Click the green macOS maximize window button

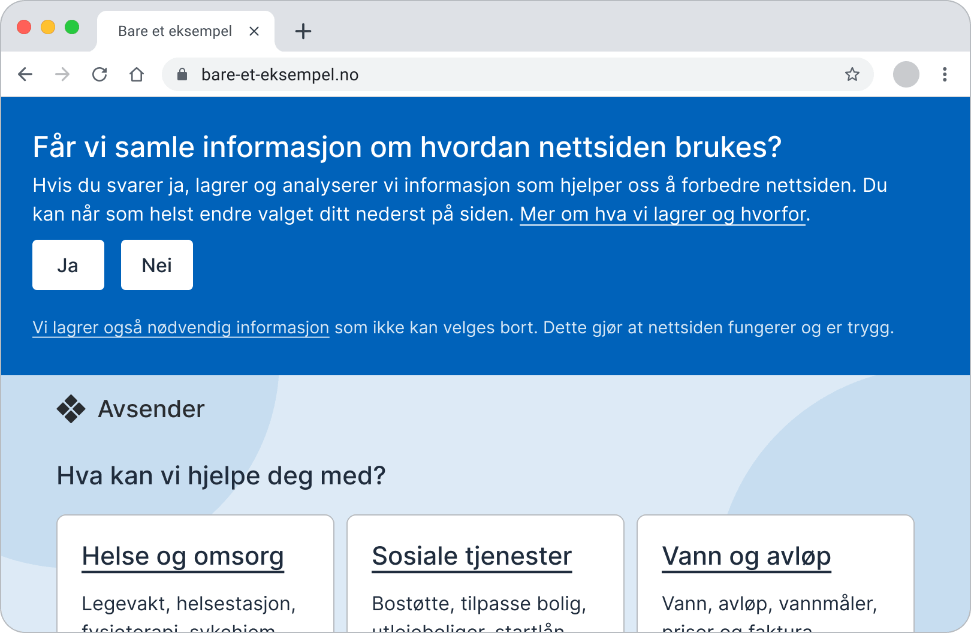(x=72, y=27)
